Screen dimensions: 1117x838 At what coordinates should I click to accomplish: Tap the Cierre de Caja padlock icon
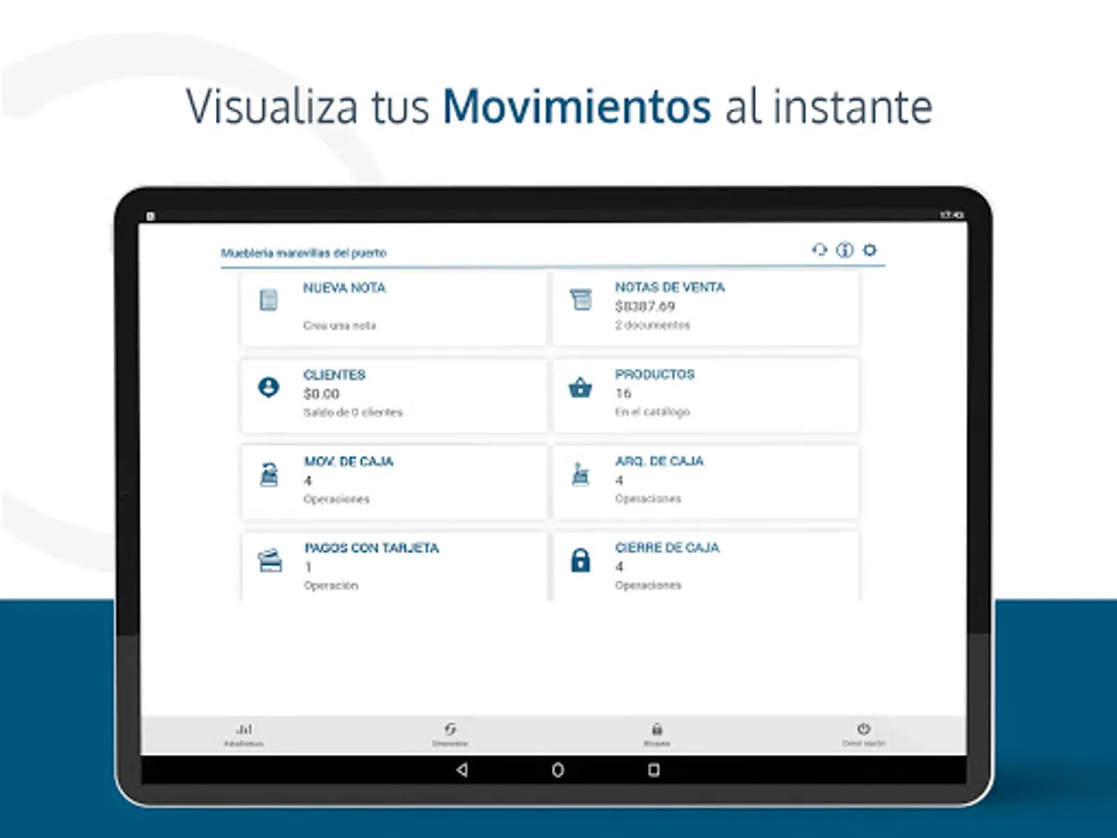[581, 561]
